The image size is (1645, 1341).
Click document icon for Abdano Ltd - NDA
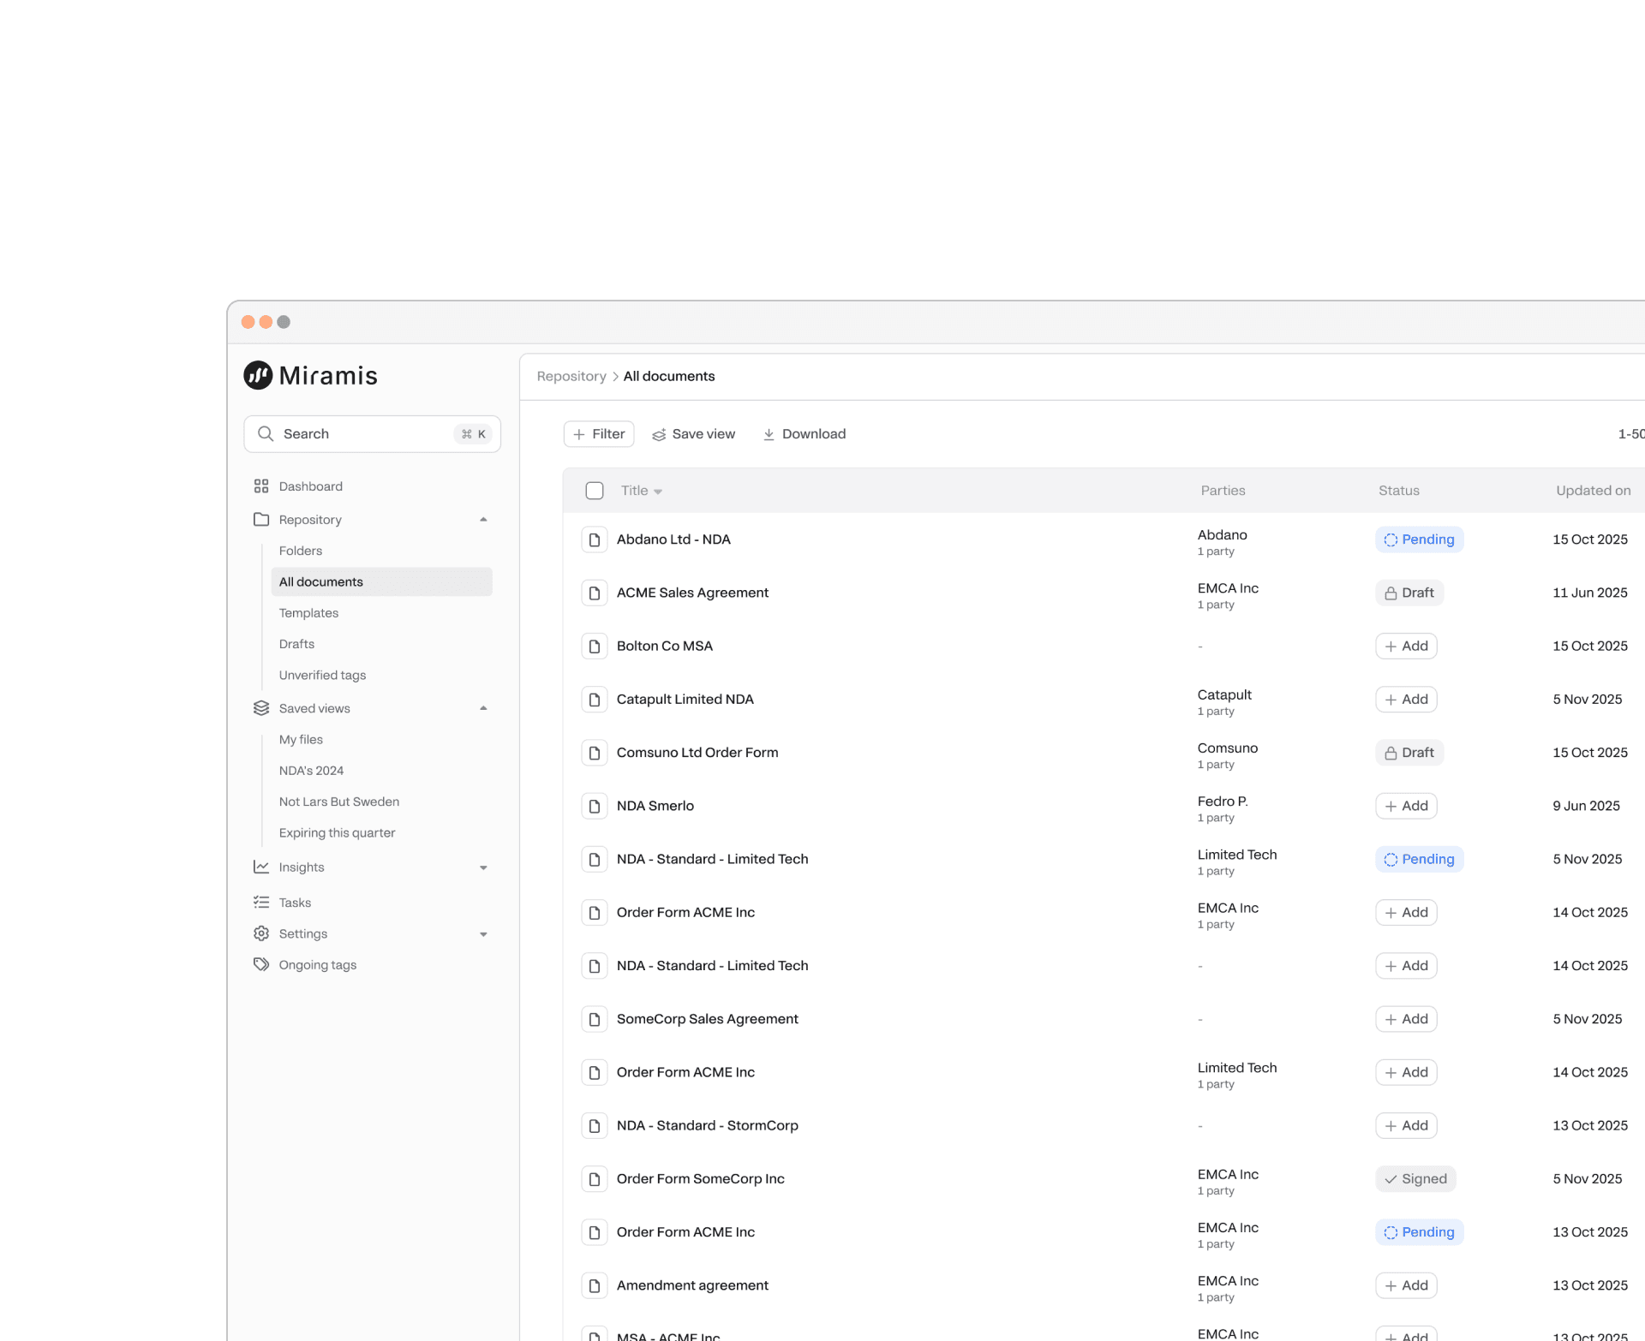point(595,539)
